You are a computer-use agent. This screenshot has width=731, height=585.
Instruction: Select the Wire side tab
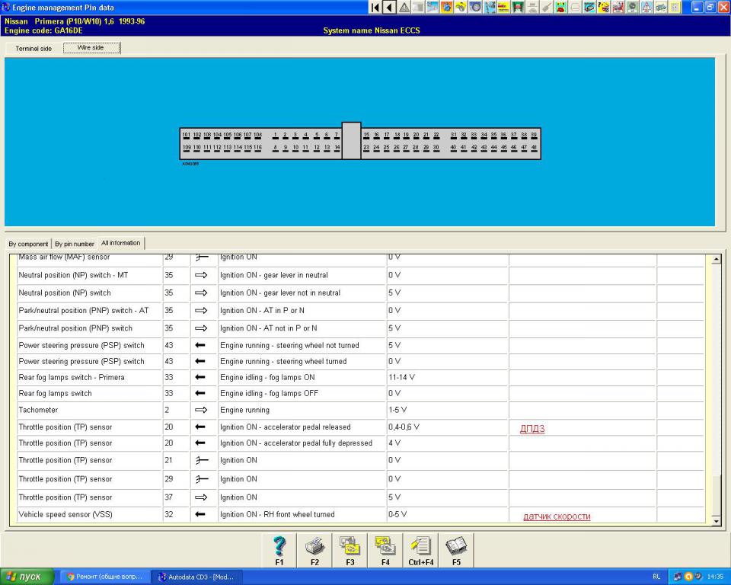(91, 47)
